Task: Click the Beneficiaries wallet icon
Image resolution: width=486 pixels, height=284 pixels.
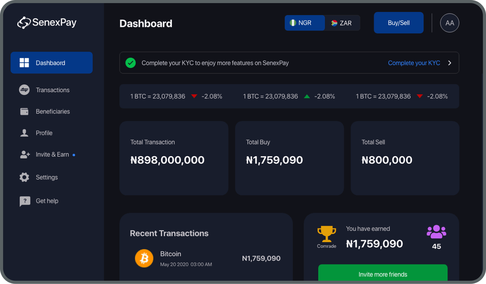Action: pyautogui.click(x=24, y=111)
